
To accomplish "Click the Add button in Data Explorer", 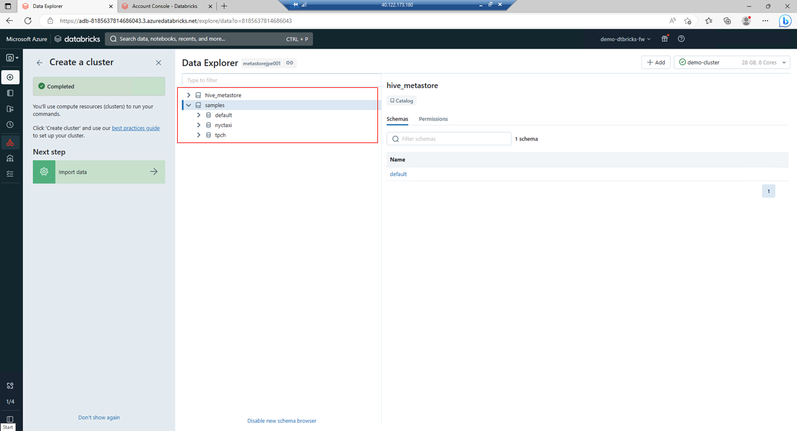I will (656, 62).
